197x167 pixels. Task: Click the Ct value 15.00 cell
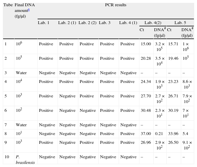(x=145, y=44)
